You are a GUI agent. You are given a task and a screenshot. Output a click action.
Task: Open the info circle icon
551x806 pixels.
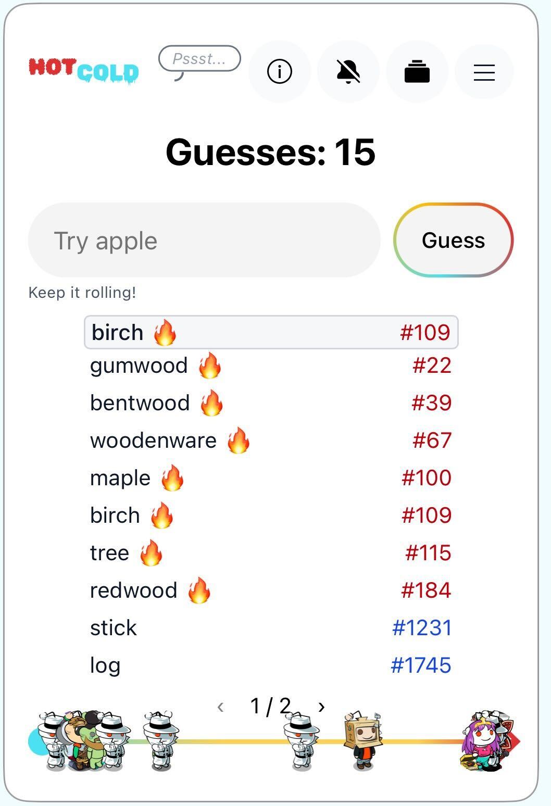click(x=280, y=71)
